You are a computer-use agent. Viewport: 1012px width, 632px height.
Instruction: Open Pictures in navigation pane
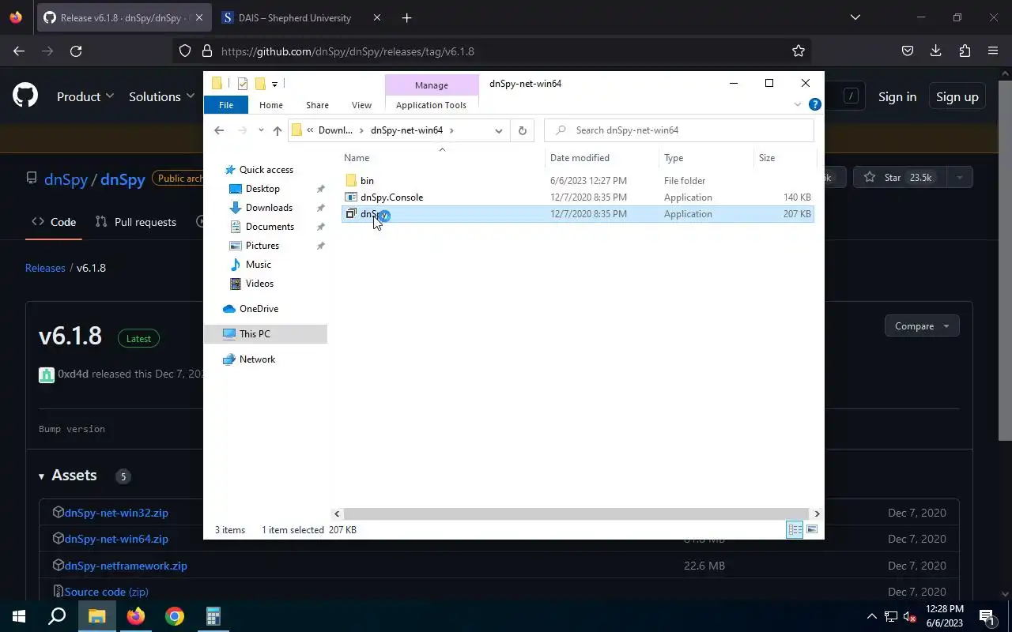click(262, 246)
